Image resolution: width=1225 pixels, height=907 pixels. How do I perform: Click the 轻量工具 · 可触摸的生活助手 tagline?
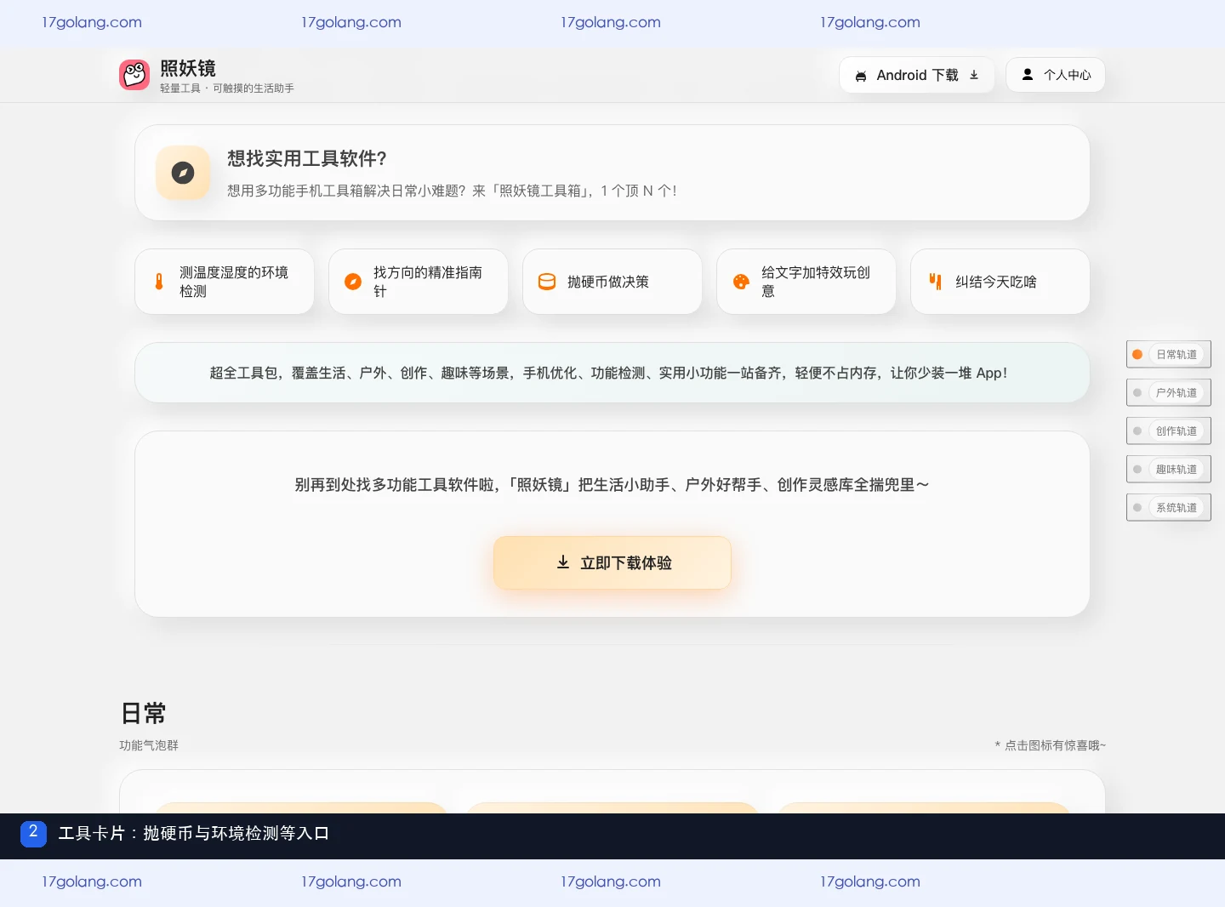[x=227, y=88]
